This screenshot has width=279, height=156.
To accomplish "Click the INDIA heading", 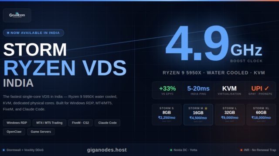I will (x=18, y=83).
